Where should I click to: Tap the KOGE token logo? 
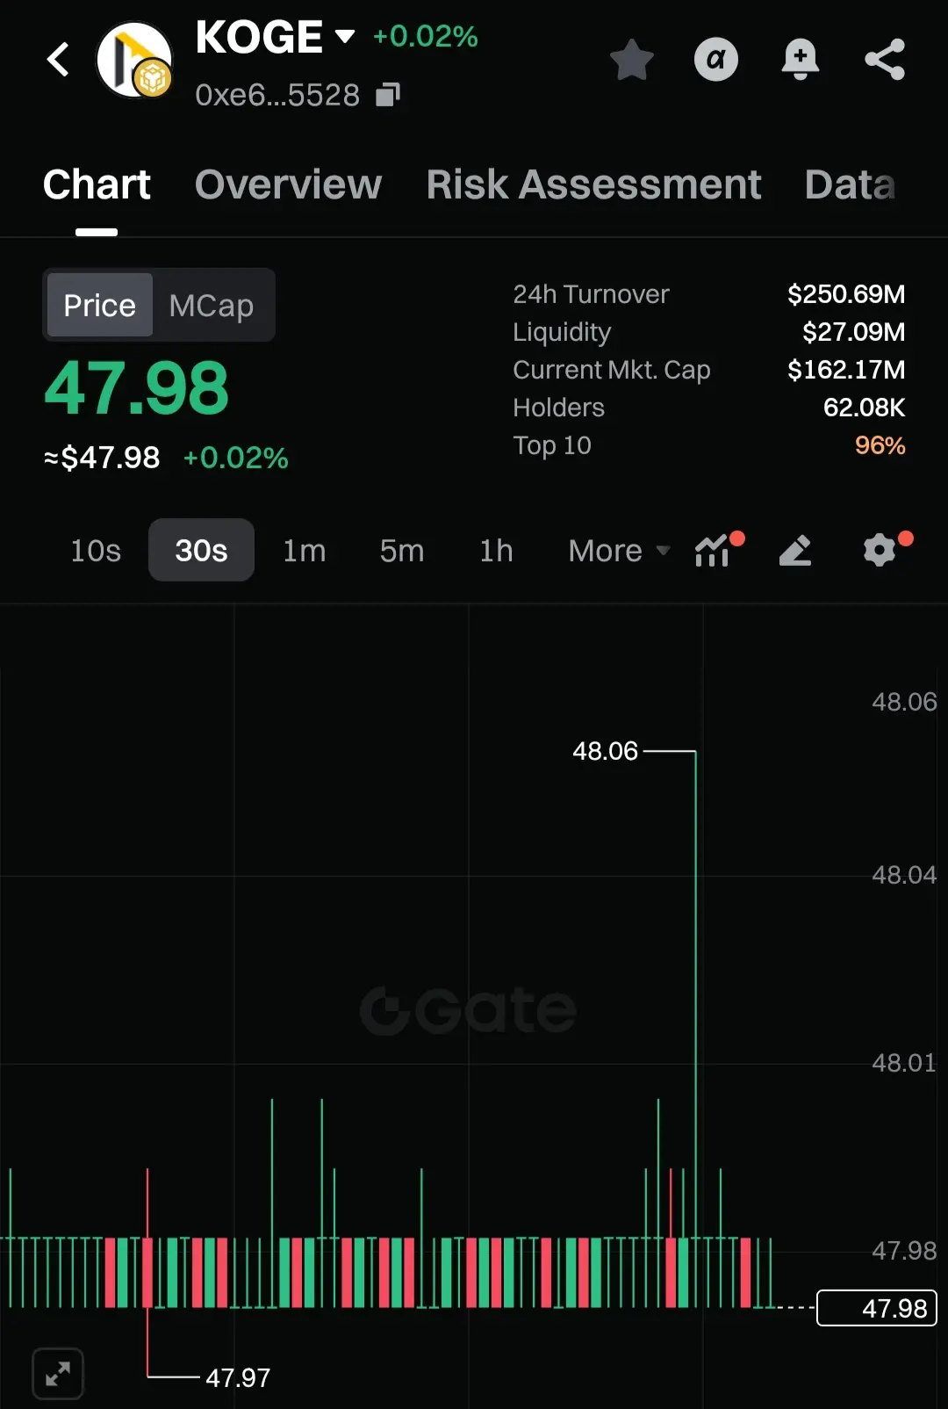coord(134,60)
